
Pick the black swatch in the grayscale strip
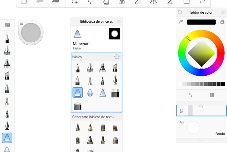point(223,84)
